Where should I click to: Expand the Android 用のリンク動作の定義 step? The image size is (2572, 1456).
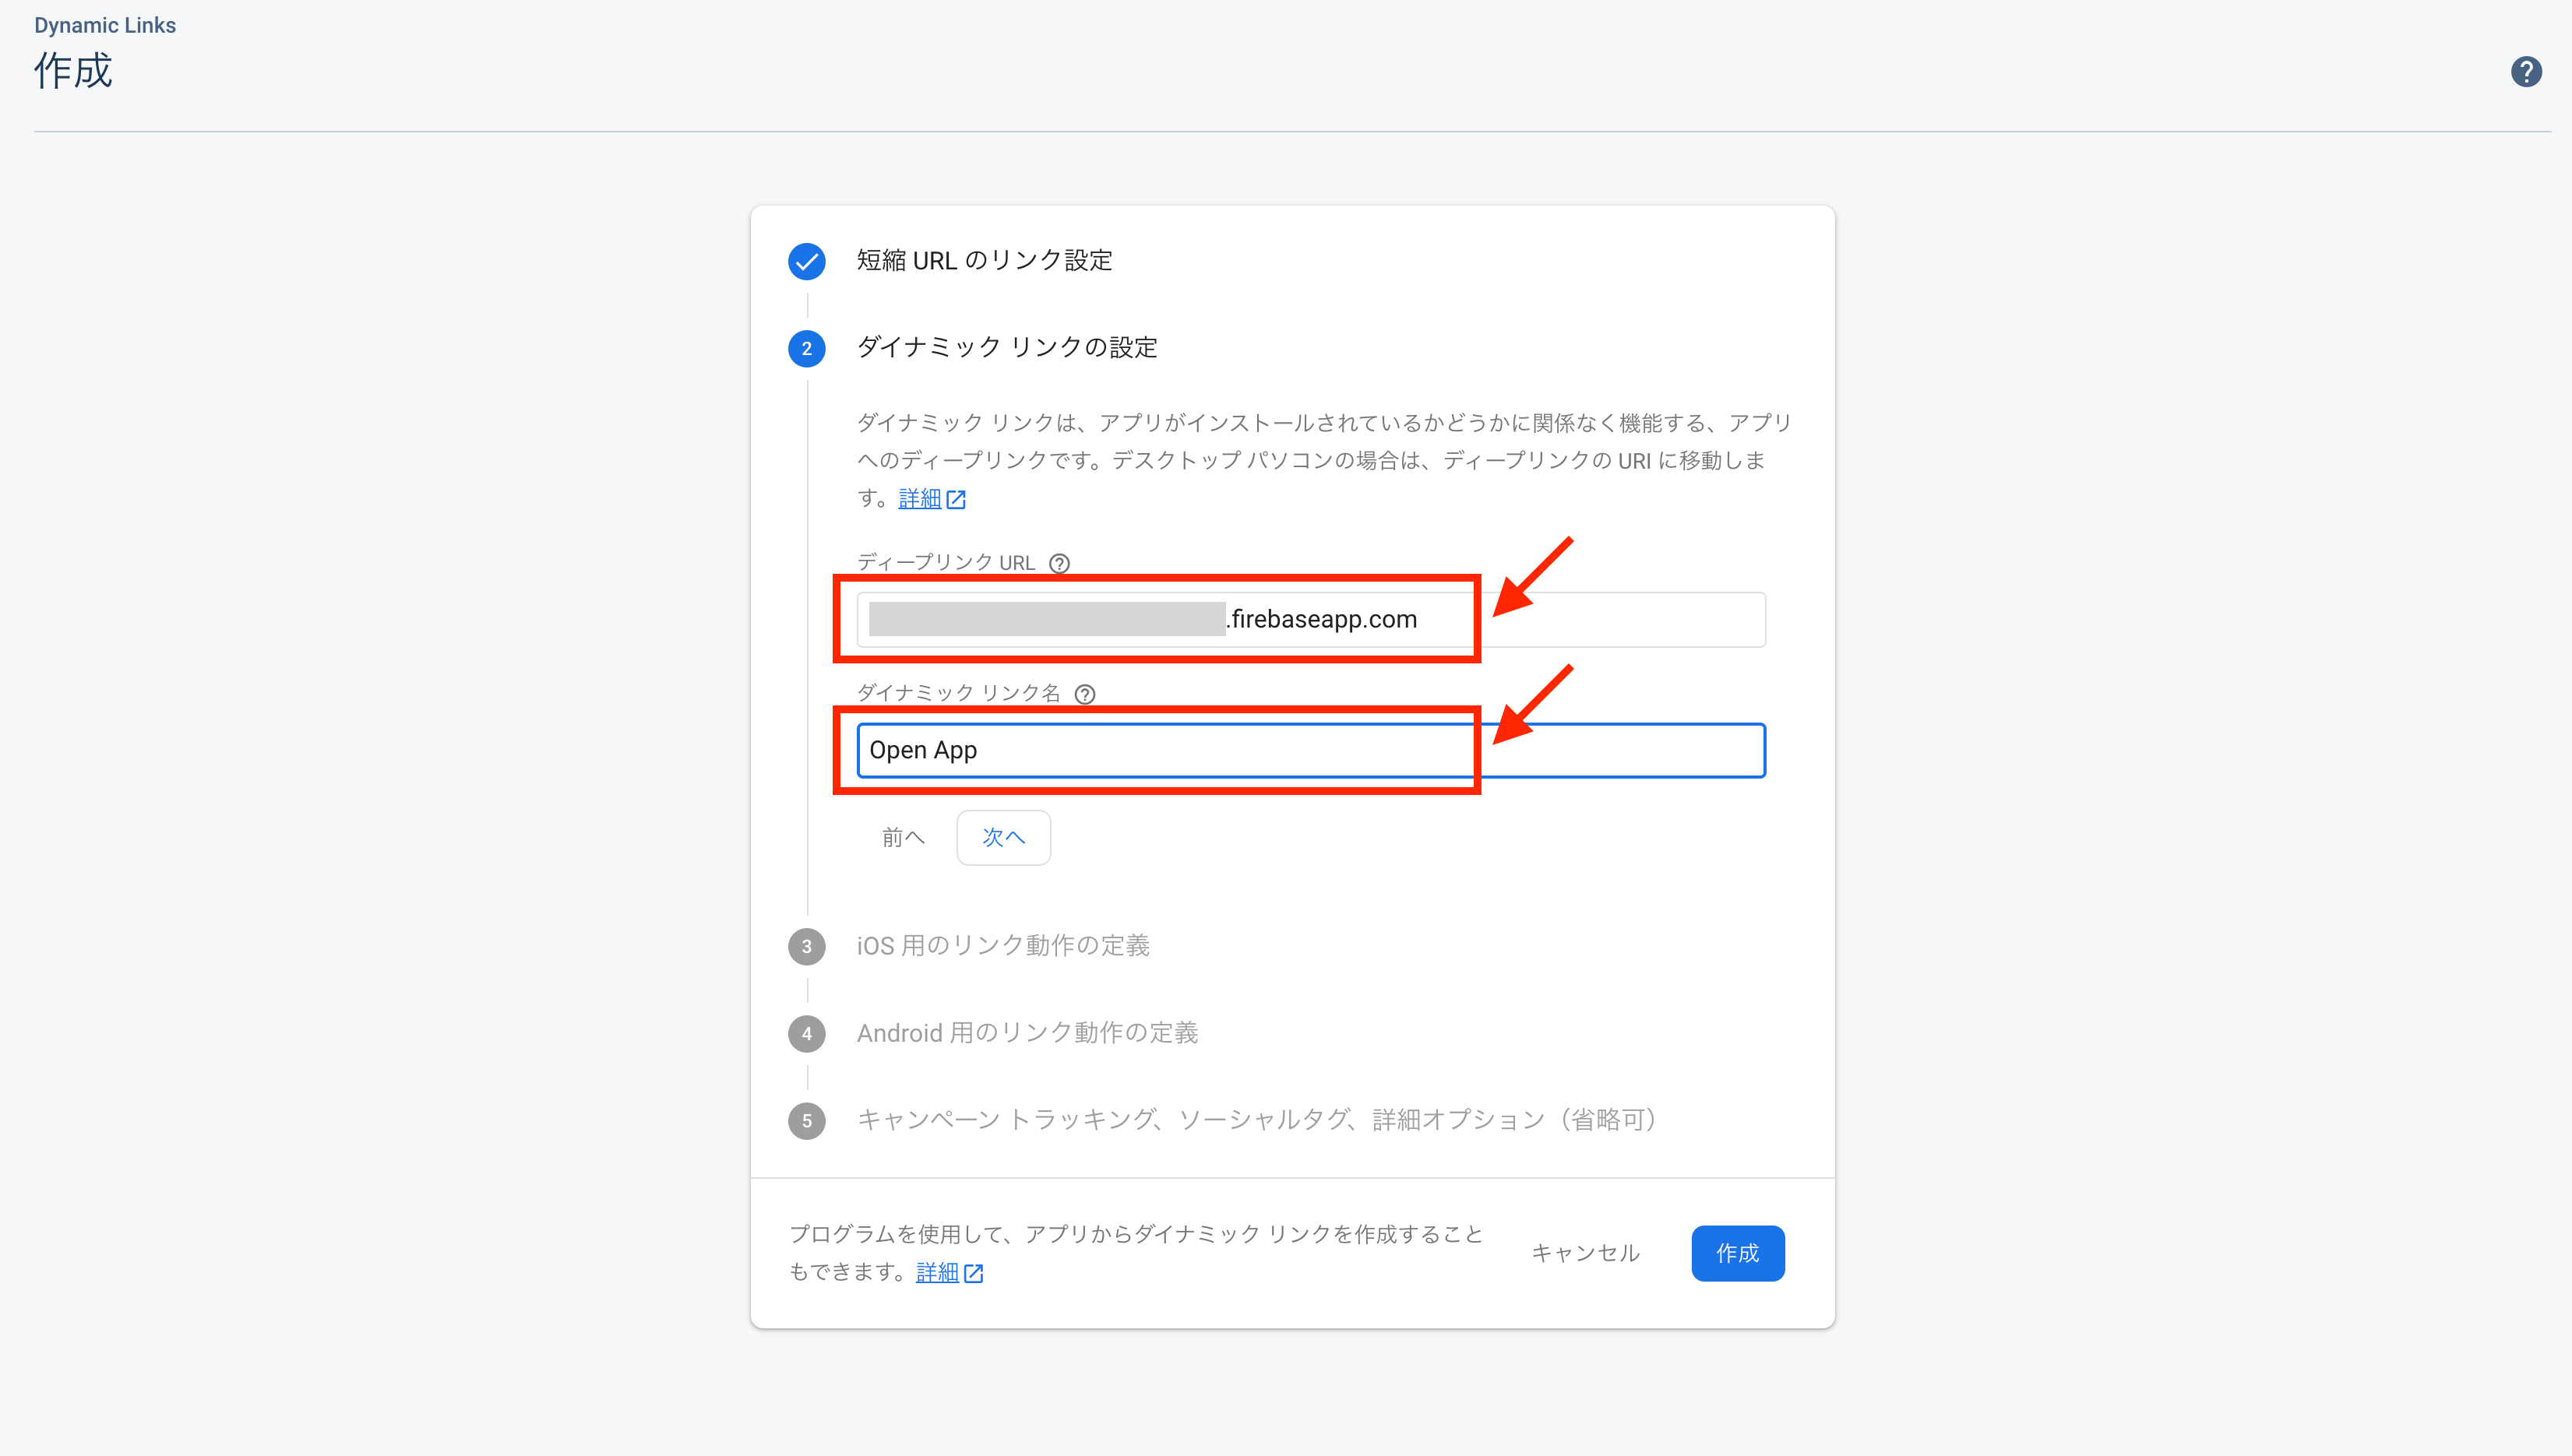1027,1033
